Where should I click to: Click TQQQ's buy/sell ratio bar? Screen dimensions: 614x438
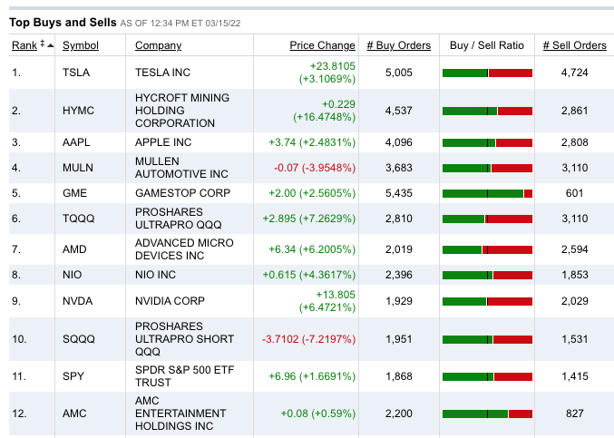pos(487,219)
